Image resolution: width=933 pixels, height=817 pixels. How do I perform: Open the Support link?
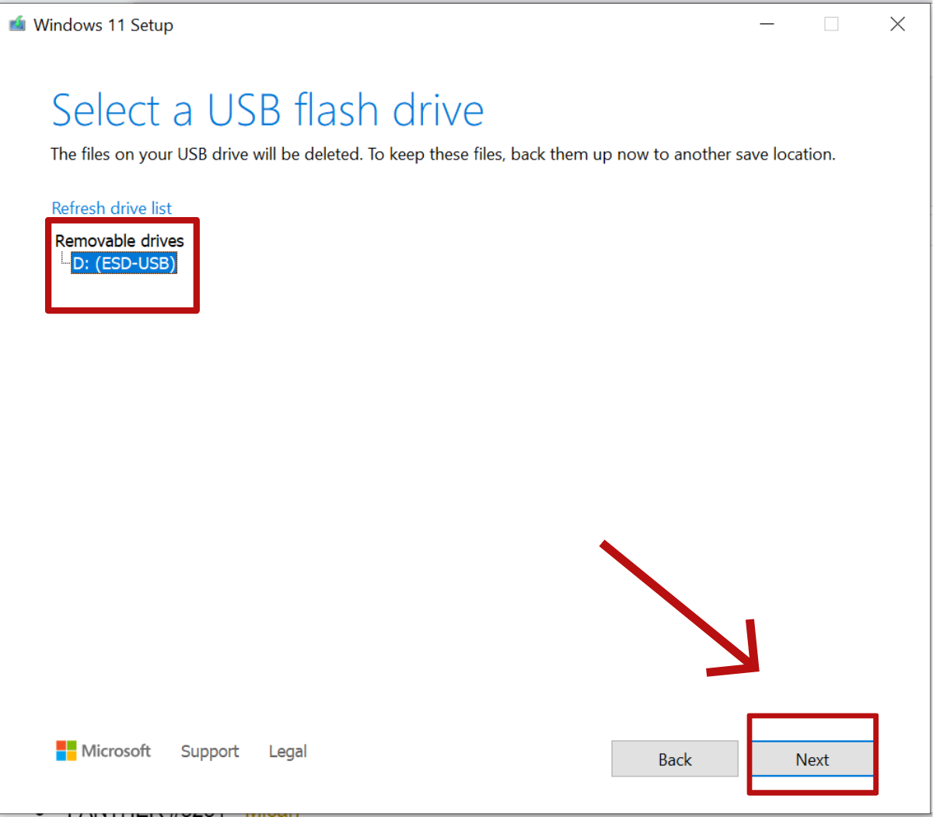click(x=210, y=752)
